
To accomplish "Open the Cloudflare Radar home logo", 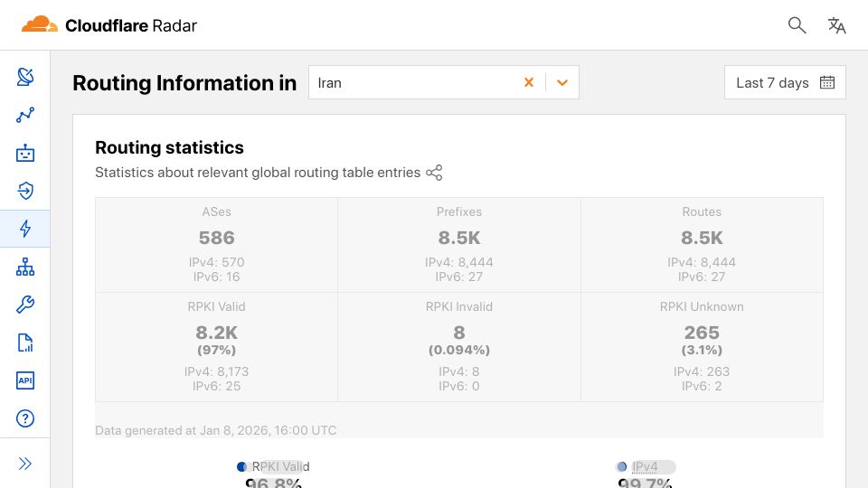I will [109, 25].
